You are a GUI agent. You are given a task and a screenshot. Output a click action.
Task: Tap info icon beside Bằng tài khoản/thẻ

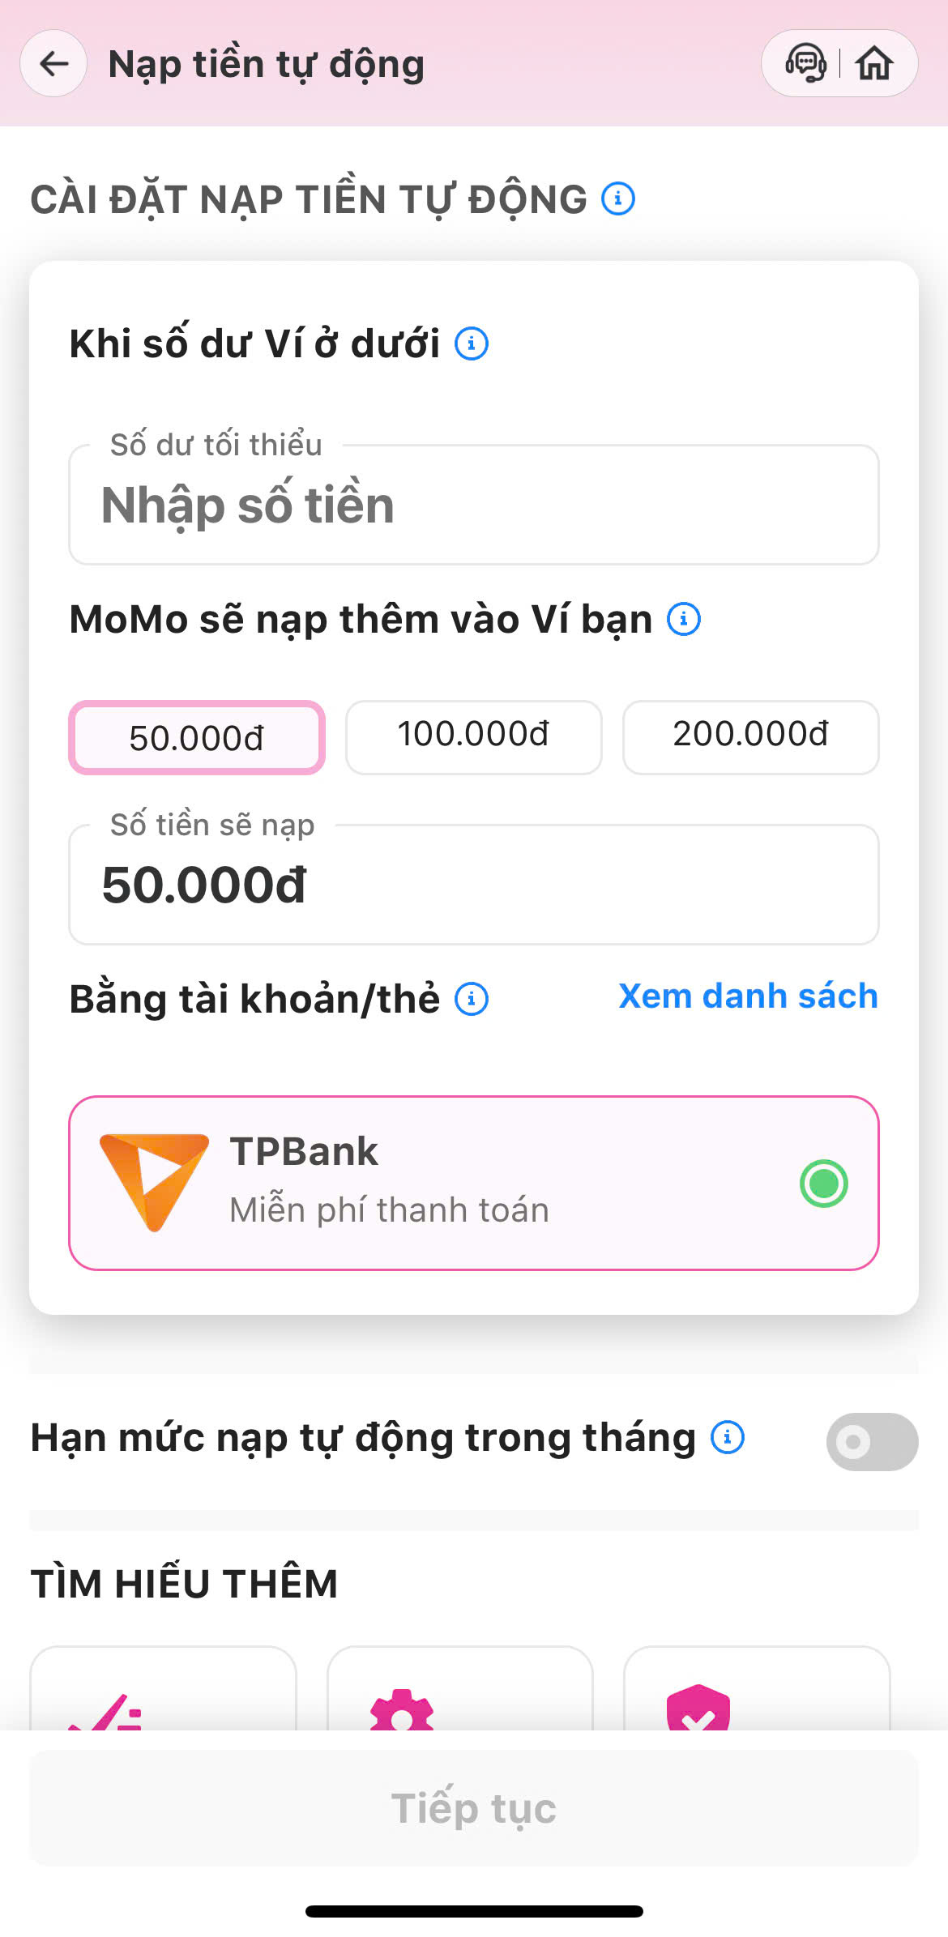[x=472, y=999]
